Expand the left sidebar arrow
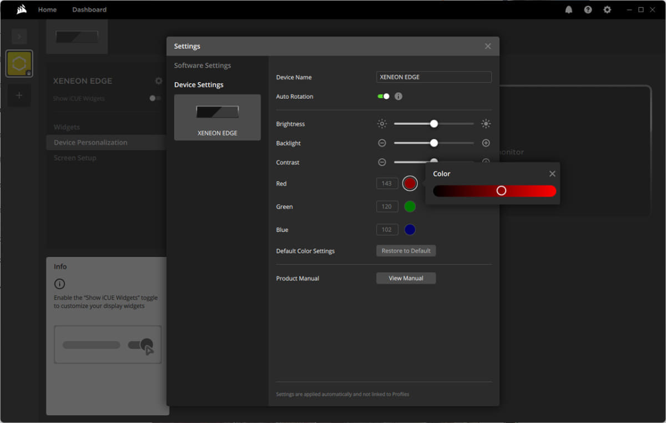 [x=19, y=37]
